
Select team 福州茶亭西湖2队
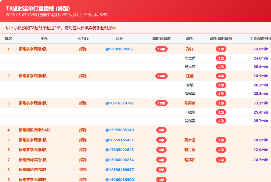point(33,103)
